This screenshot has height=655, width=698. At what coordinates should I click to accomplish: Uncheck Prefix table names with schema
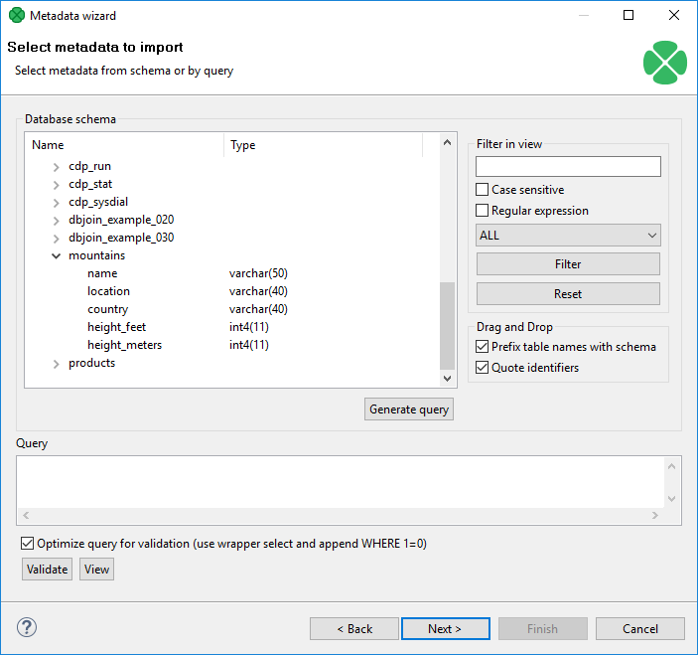pyautogui.click(x=483, y=347)
